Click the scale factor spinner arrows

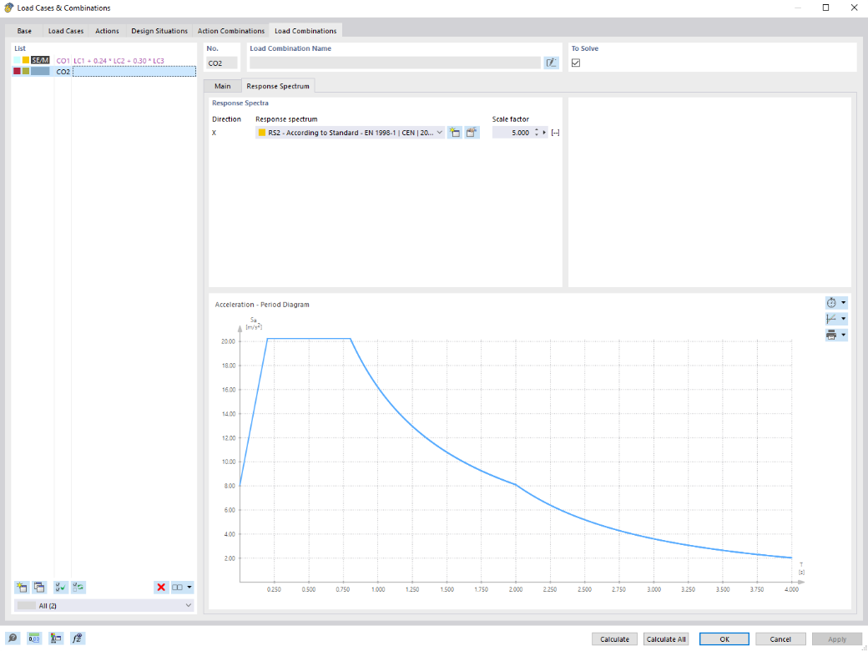tap(537, 133)
